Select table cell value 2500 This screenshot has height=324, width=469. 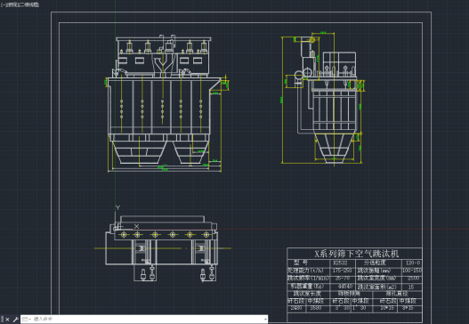tap(413, 278)
